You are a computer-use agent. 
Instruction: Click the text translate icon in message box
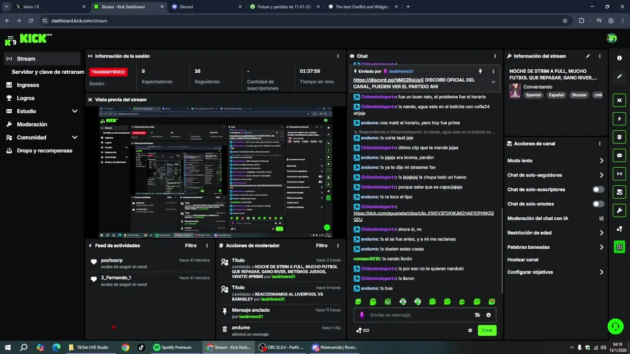pyautogui.click(x=477, y=315)
